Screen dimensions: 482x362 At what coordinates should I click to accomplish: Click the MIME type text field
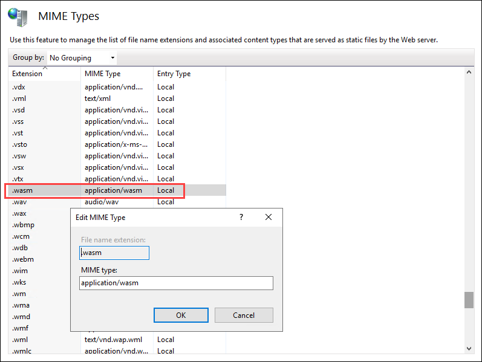click(x=175, y=283)
